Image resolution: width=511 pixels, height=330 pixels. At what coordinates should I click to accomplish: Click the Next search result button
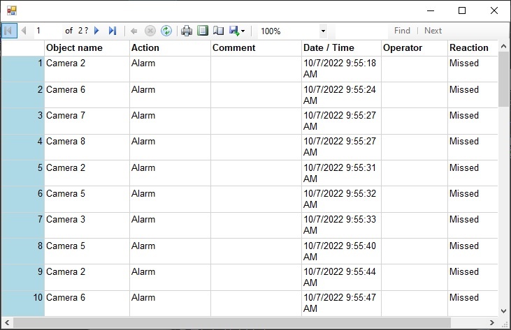pyautogui.click(x=433, y=31)
